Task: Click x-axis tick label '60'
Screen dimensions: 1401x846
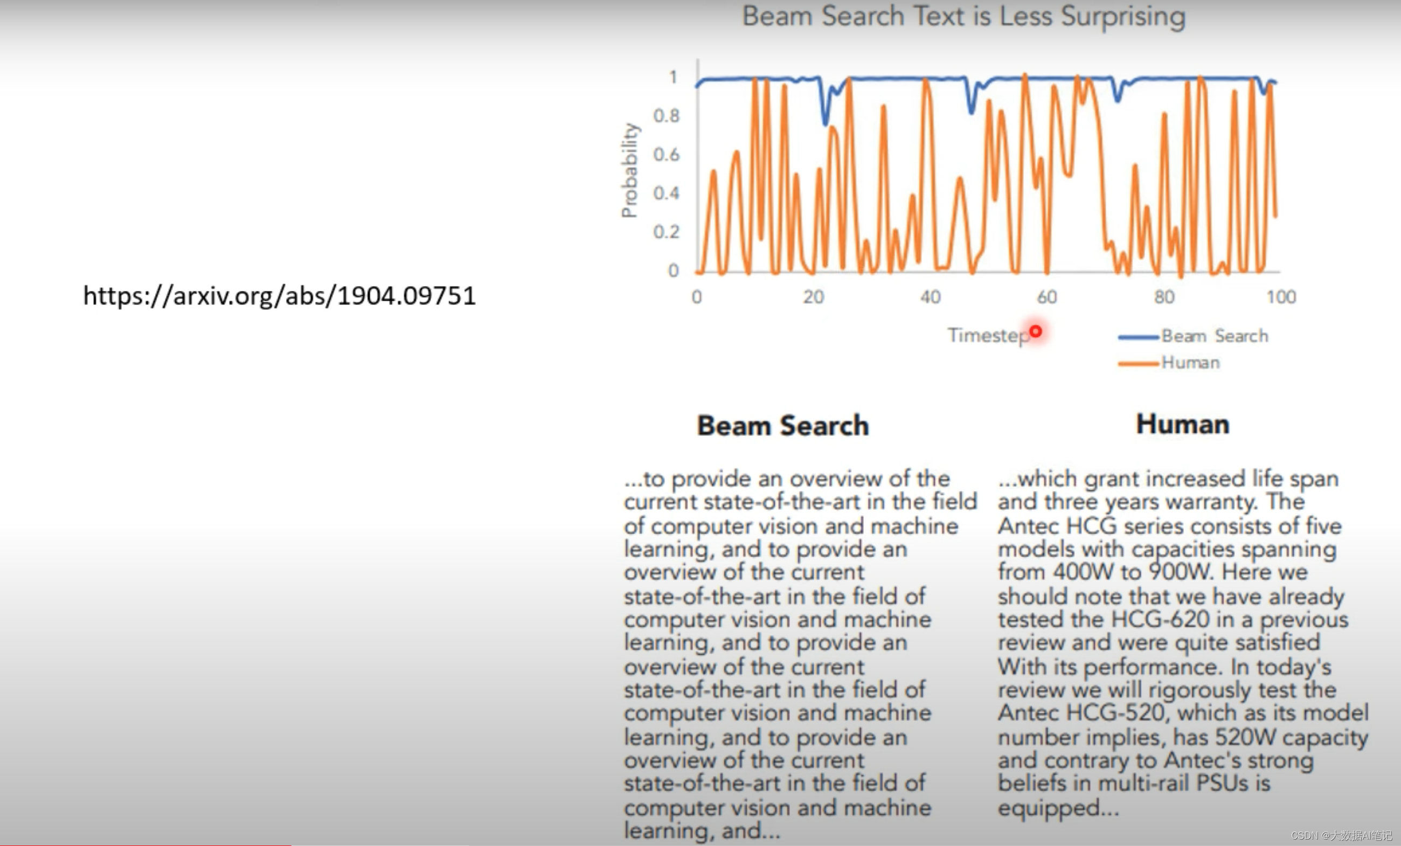Action: click(1047, 297)
